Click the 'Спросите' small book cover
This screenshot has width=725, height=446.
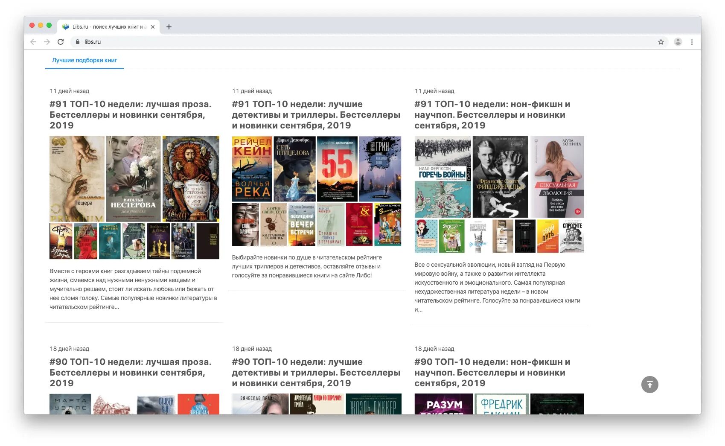coord(572,236)
